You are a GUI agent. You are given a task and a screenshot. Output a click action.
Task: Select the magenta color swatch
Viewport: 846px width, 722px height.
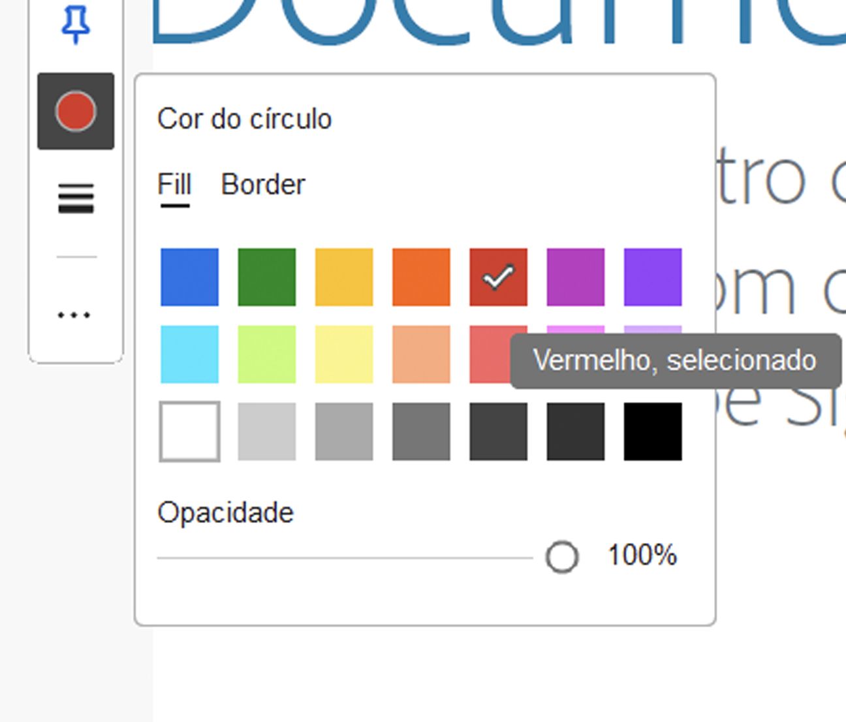(x=575, y=277)
